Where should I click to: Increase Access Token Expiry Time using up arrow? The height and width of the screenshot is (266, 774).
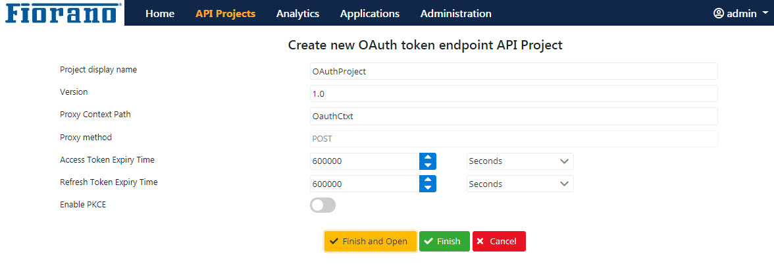pyautogui.click(x=428, y=157)
